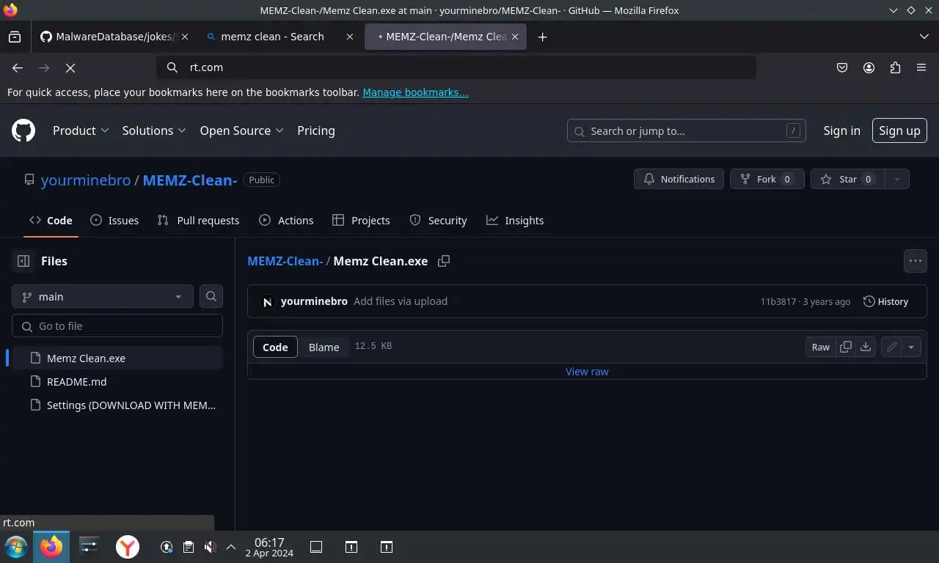939x563 pixels.
Task: Open edit options dropdown arrow
Action: pyautogui.click(x=911, y=347)
